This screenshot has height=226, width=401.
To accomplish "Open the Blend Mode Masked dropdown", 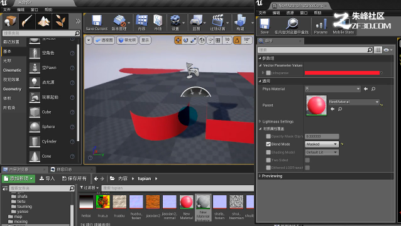I will pyautogui.click(x=322, y=144).
